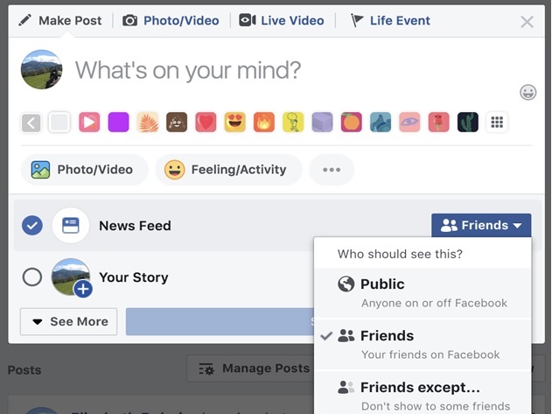Click the Manage Posts button
This screenshot has height=414, width=552.
pos(254,368)
